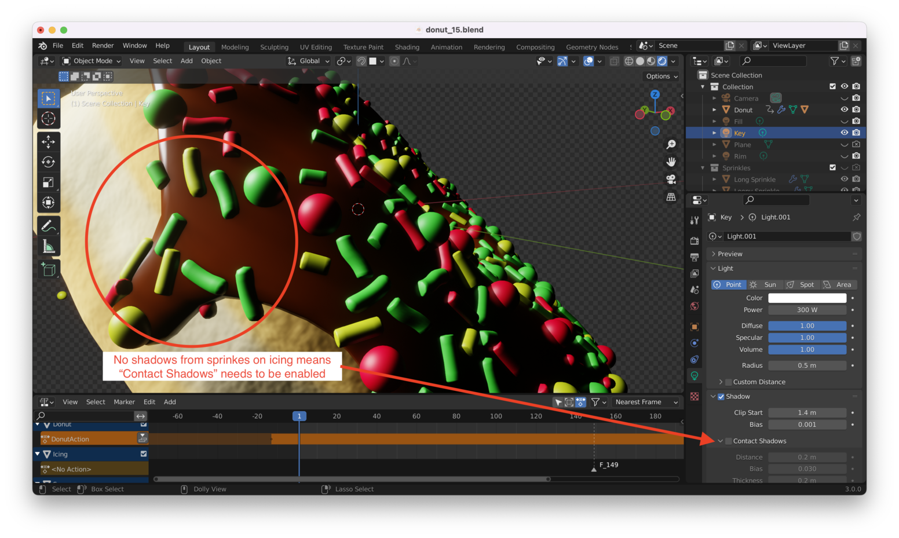Viewport: 899px width, 538px height.
Task: Click the Add Cube tool icon
Action: click(x=49, y=269)
